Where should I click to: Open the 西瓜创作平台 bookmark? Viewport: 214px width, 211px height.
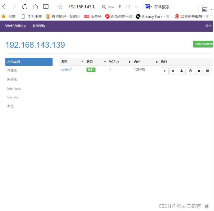(119, 16)
